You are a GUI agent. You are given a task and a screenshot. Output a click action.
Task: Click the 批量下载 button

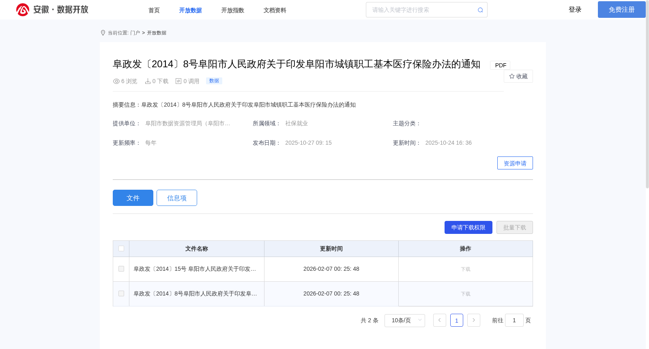click(x=515, y=227)
